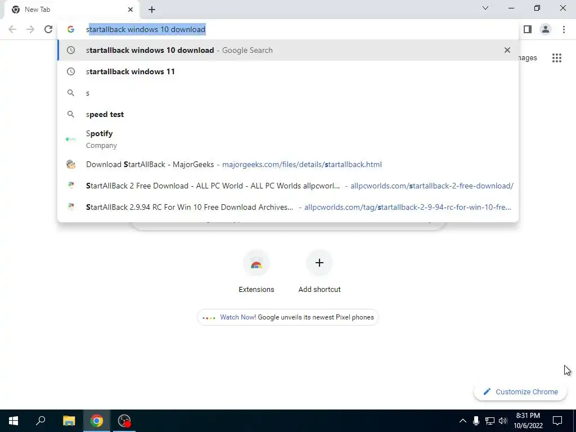Viewport: 576px width, 432px height.
Task: Choose the Spotify Company suggestion
Action: [288, 139]
